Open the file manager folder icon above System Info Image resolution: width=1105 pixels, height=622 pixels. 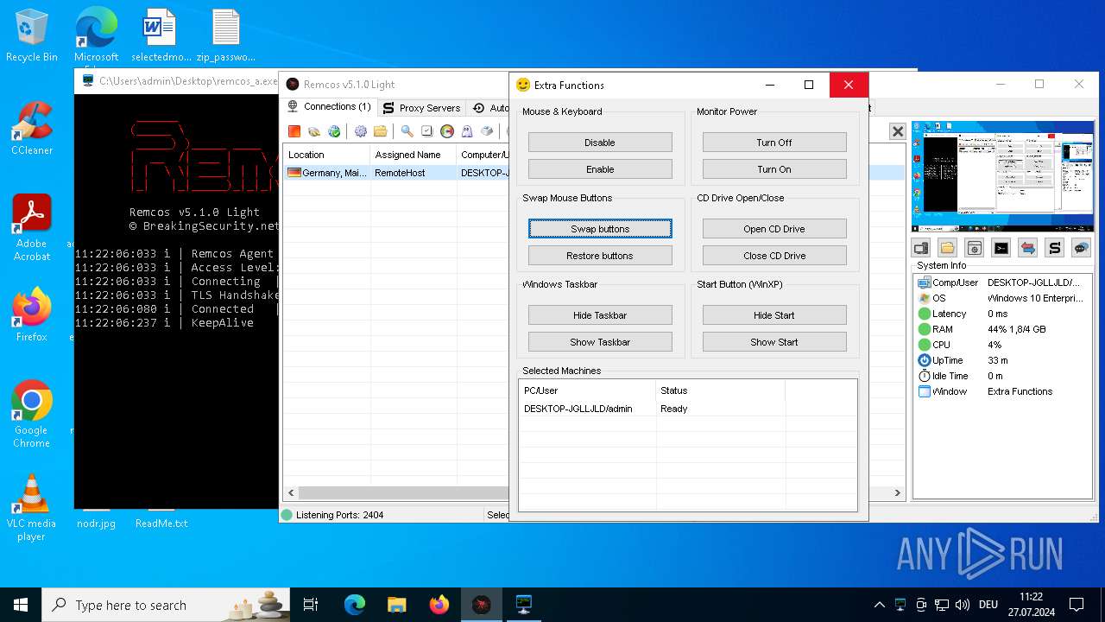[948, 248]
